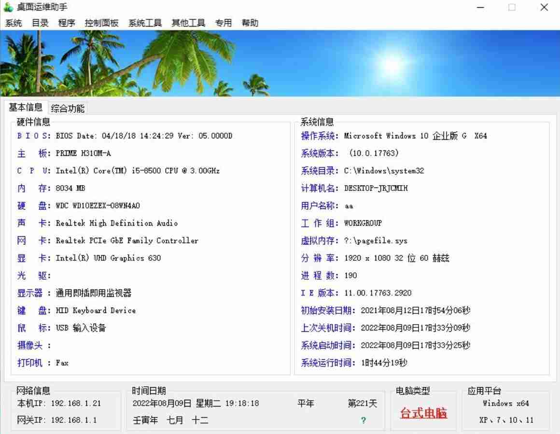The width and height of the screenshot is (560, 434).
Task: Select IE version 11.00.17763.2920
Action: tap(378, 293)
